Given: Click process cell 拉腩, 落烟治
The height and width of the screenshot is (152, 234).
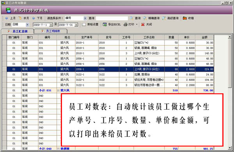Looking at the screenshot, I should point(149,75).
